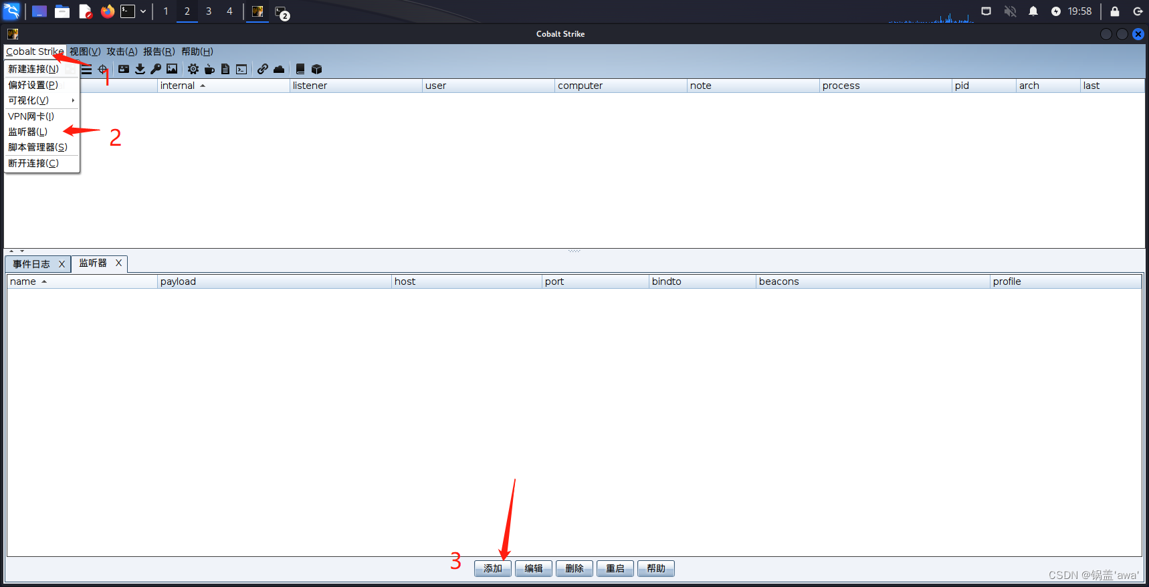
Task: Click the chain link host file icon
Action: pos(263,69)
